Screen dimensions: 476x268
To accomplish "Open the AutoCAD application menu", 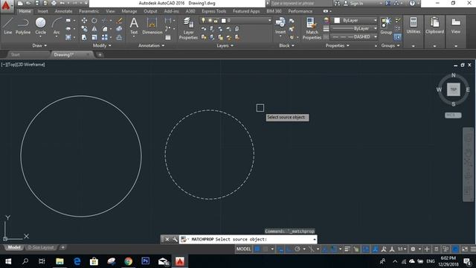I will tap(7, 6).
